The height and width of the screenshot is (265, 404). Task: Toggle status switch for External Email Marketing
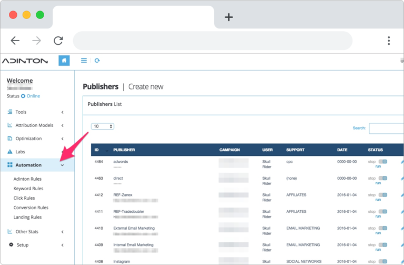382,228
